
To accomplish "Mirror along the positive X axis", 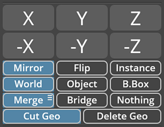I will 28,18.
